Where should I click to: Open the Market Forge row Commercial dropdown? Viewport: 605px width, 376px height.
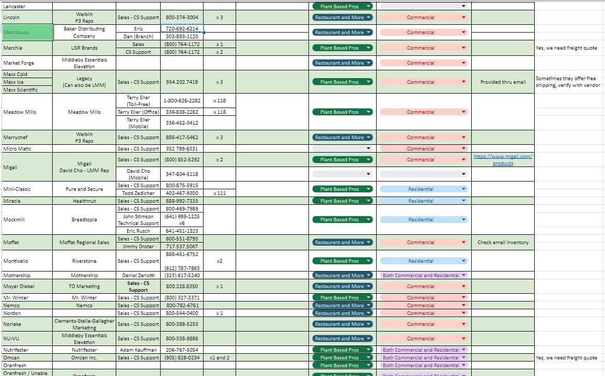tap(424, 63)
